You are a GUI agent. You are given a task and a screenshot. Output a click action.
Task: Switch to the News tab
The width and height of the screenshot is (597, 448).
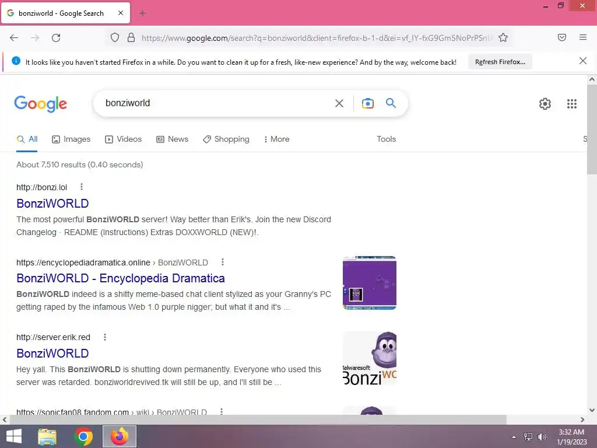(172, 139)
